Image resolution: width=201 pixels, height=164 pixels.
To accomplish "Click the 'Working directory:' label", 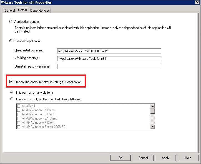I will [x=27, y=58].
